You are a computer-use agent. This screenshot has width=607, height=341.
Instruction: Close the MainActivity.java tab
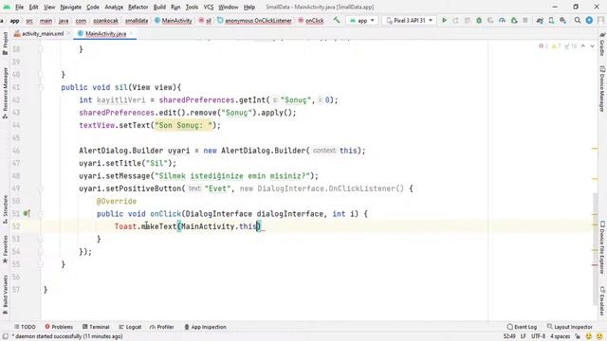pos(131,34)
